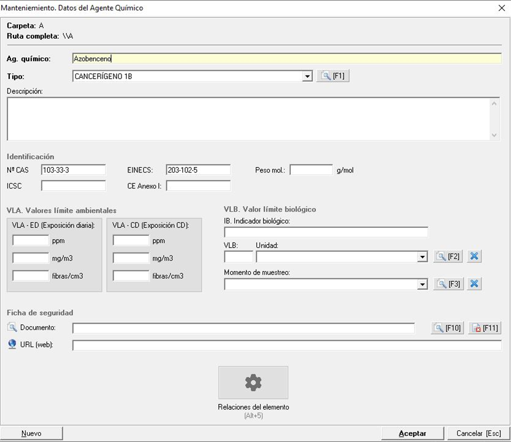Expand the Momento de muestreo dropdown
Image resolution: width=511 pixels, height=442 pixels.
pyautogui.click(x=422, y=285)
